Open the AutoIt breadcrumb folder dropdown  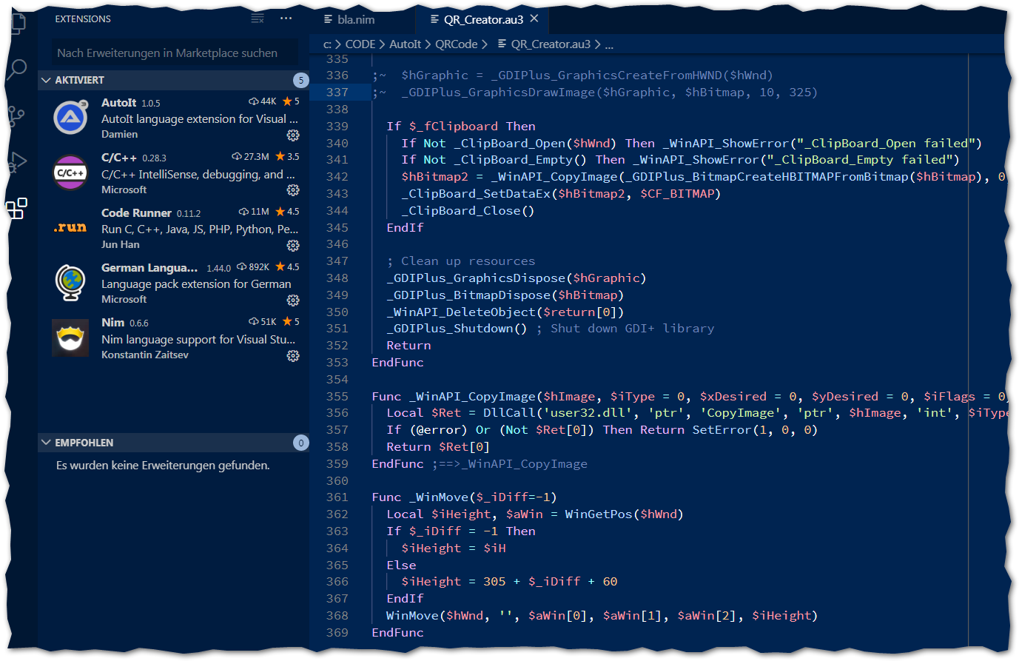click(405, 44)
